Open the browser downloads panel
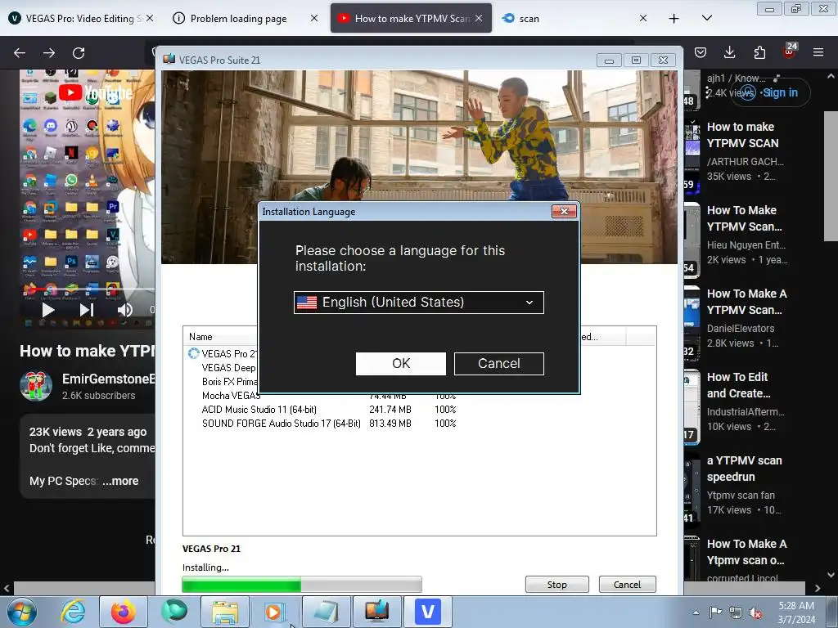 tap(729, 52)
